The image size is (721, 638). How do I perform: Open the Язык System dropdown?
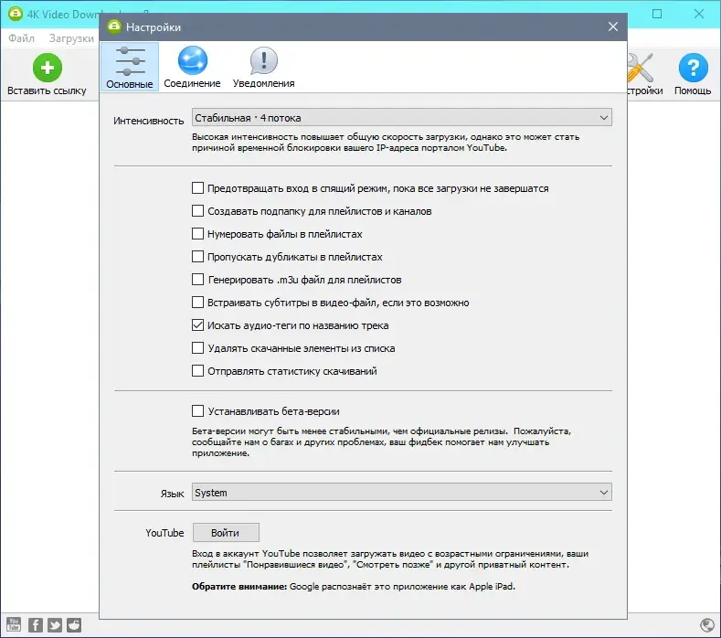coord(401,492)
